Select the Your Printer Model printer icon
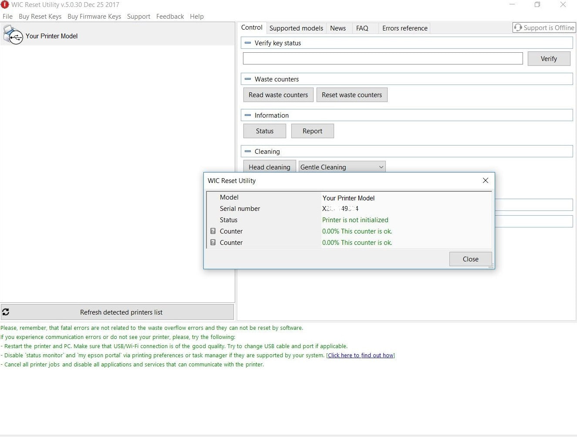Viewport: 577px width, 437px height. click(x=13, y=34)
